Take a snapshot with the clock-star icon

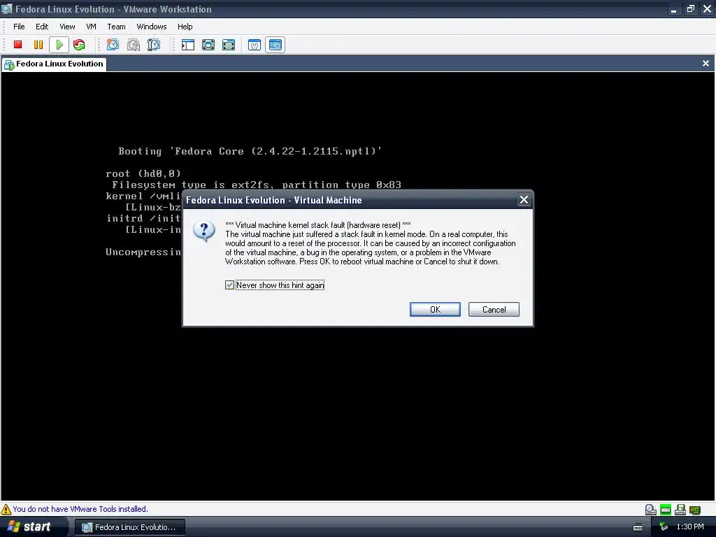[x=113, y=45]
